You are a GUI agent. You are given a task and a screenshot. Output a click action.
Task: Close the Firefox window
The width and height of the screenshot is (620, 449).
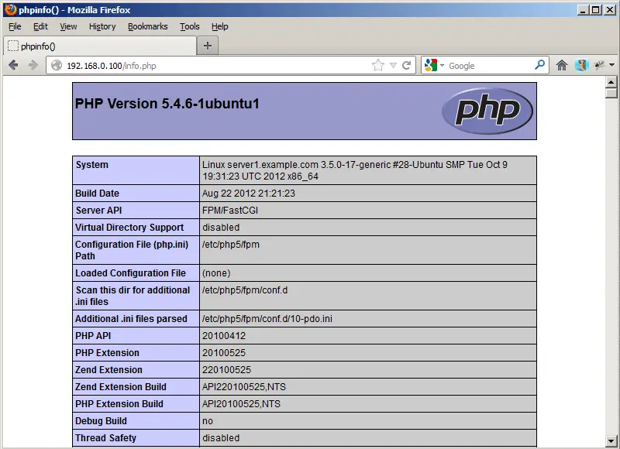pos(610,10)
